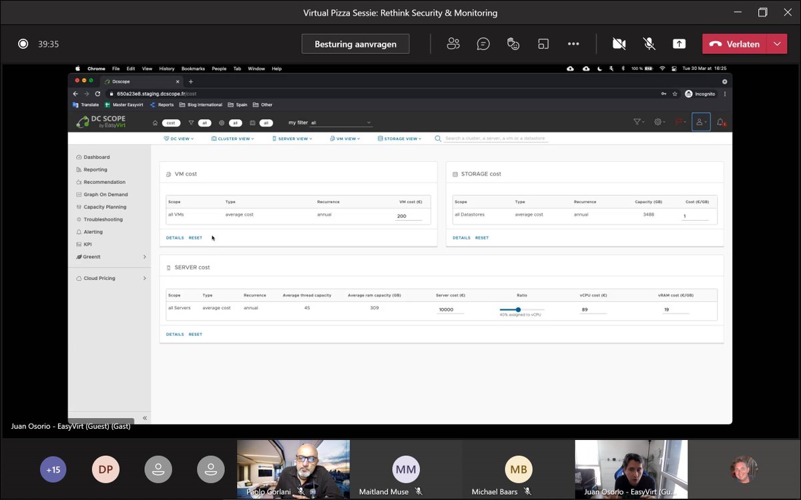Click DETAILS under VM cost

coord(174,237)
